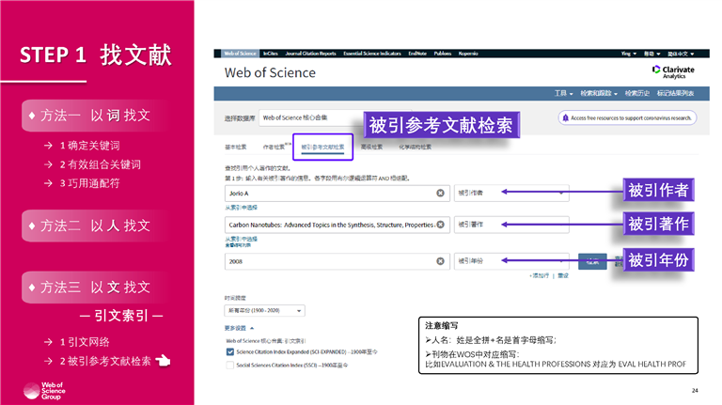Click the Clarivate Analytics logo

(x=673, y=71)
